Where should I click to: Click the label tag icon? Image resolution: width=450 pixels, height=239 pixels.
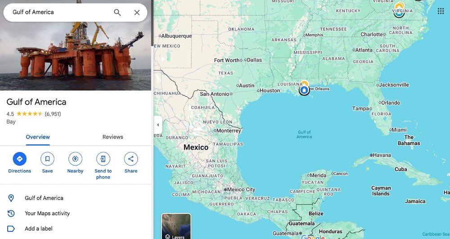[11, 229]
